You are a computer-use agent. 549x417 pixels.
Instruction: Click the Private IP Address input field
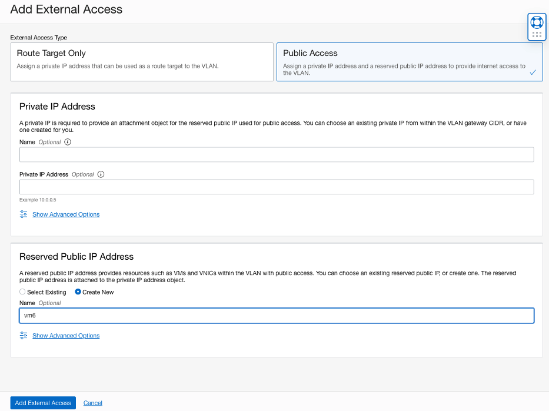coord(277,187)
